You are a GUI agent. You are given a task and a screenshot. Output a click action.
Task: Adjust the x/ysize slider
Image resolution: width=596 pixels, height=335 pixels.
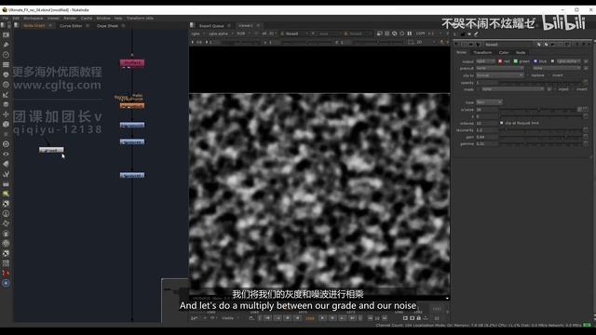click(x=538, y=110)
